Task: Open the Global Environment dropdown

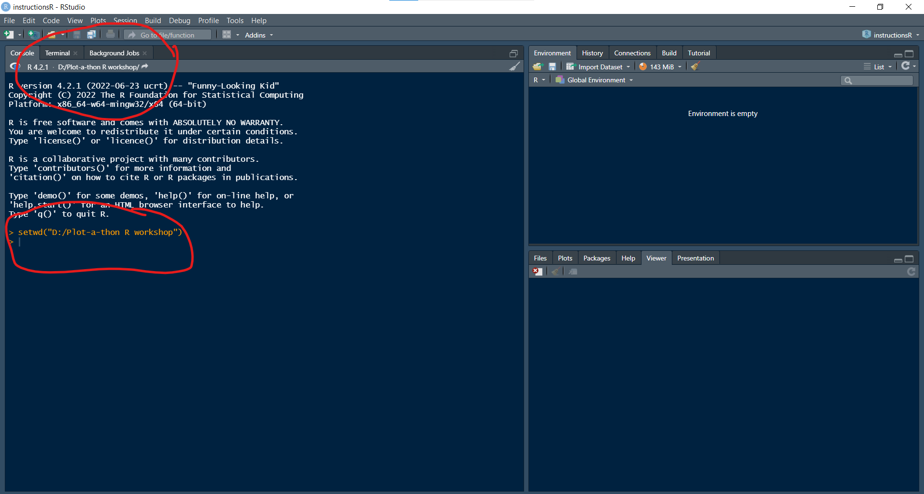Action: [x=594, y=80]
